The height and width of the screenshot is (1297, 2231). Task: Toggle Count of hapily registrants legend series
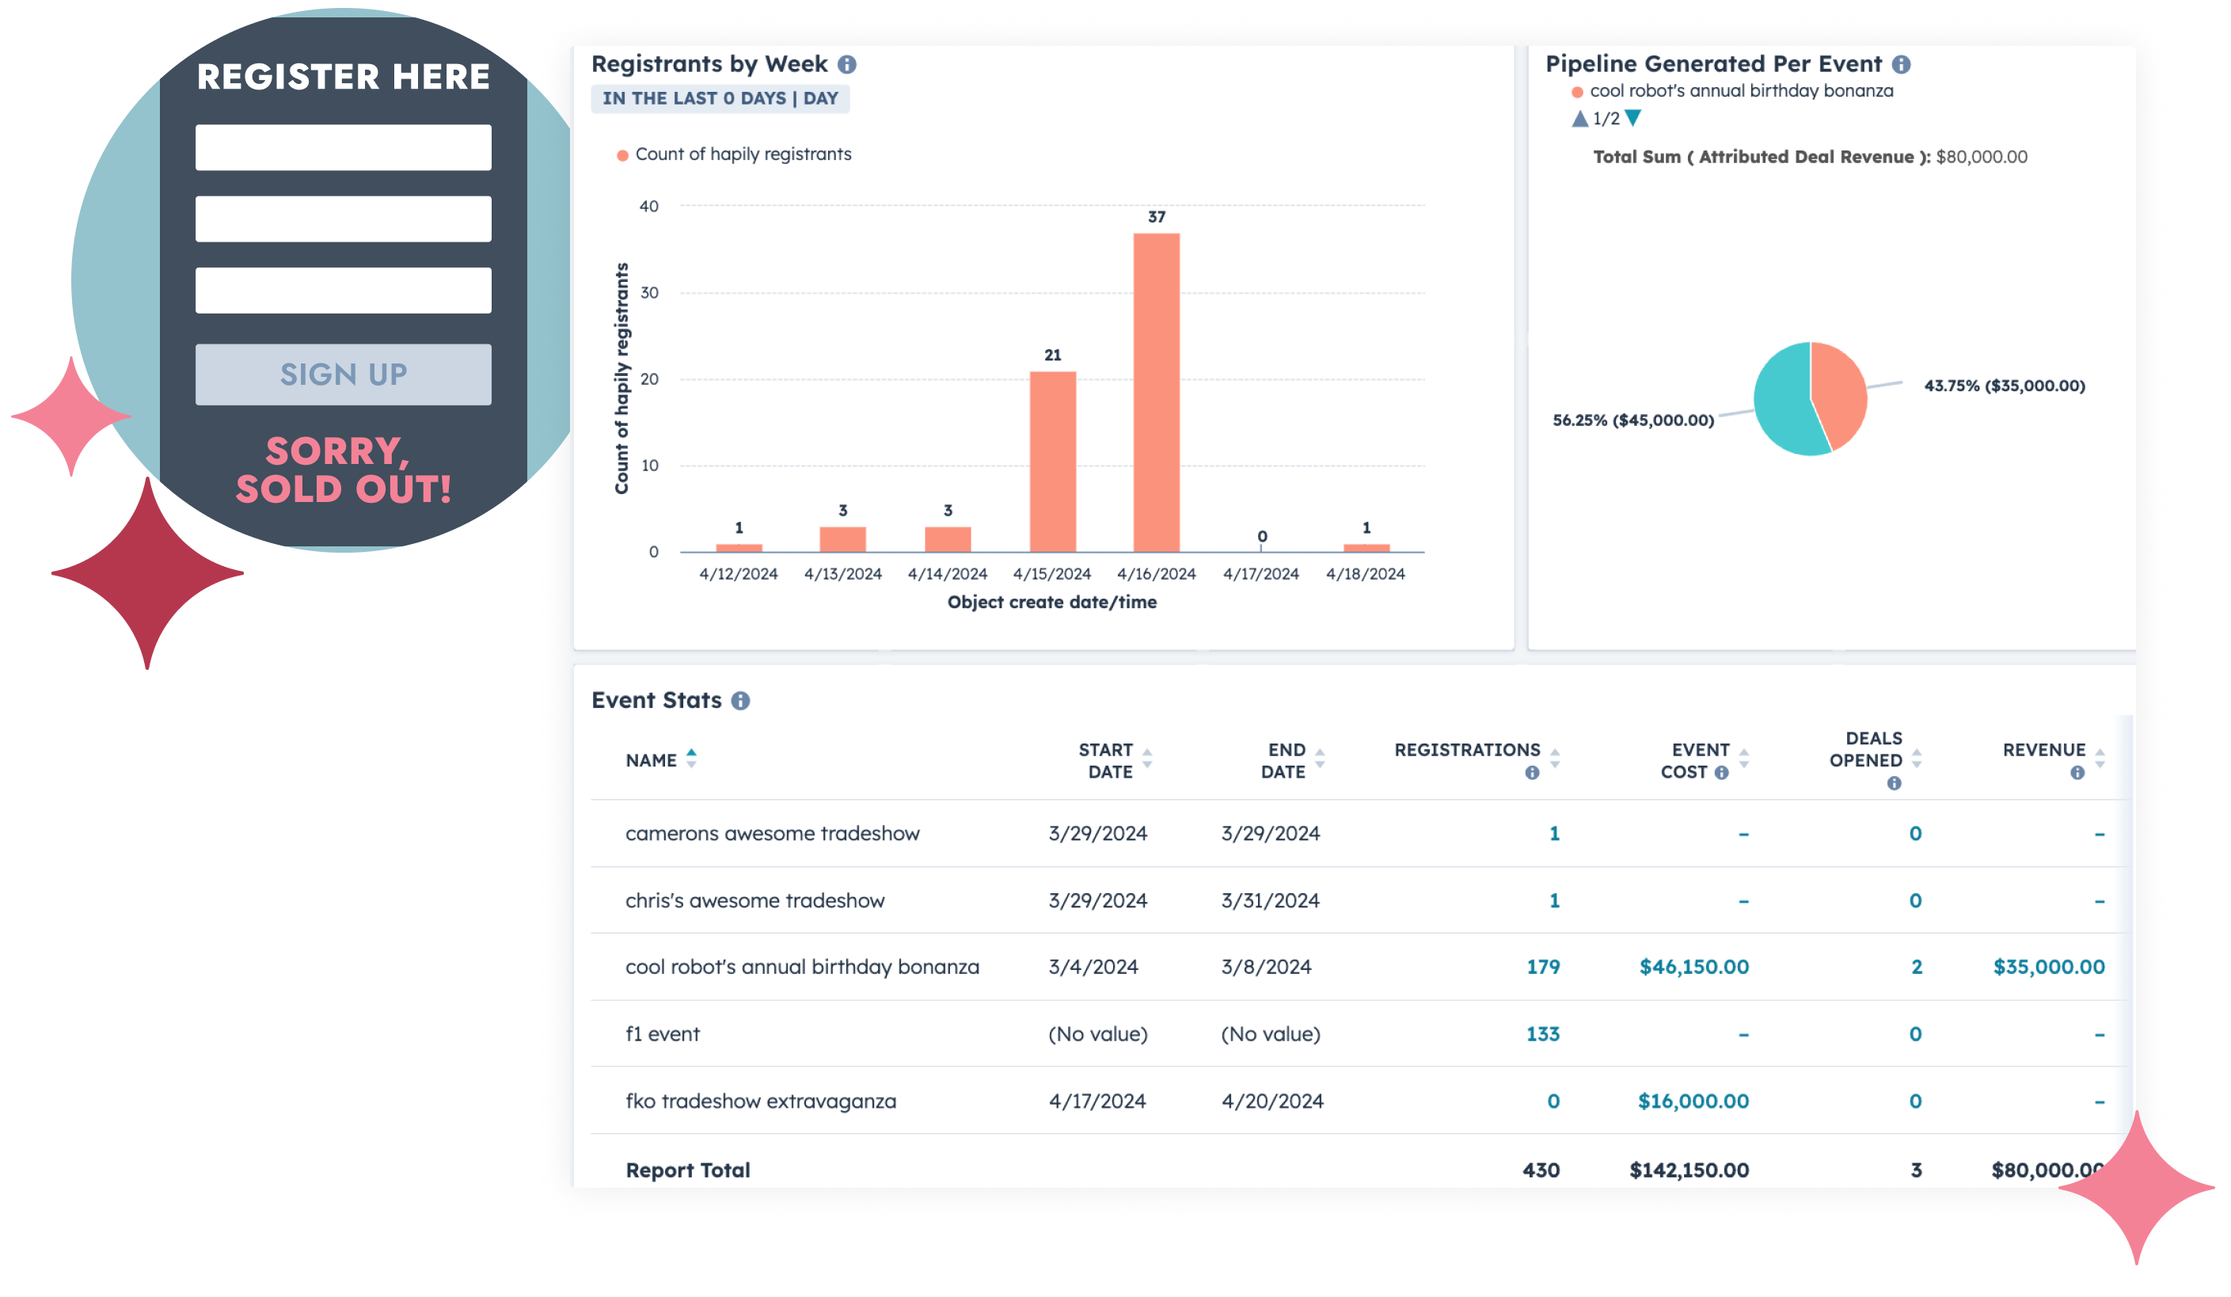click(734, 155)
